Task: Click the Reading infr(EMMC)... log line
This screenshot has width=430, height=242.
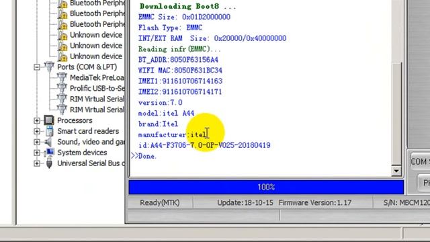Action: pyautogui.click(x=179, y=49)
